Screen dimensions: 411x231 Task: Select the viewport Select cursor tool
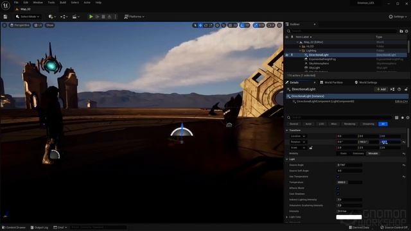(x=195, y=25)
